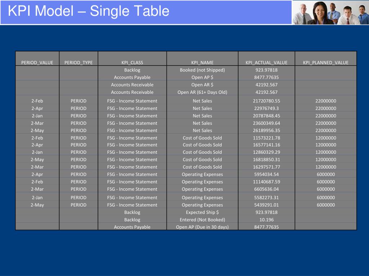Screen dimensions: 369x276
Task: Select the KPI_NAME column header
Action: click(x=203, y=63)
